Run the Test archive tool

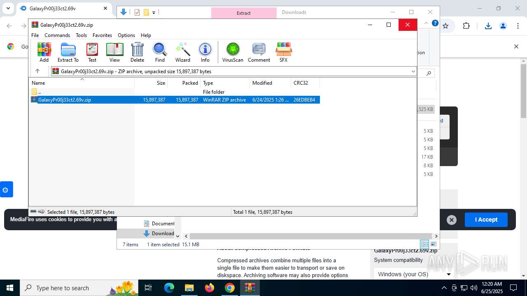[92, 52]
